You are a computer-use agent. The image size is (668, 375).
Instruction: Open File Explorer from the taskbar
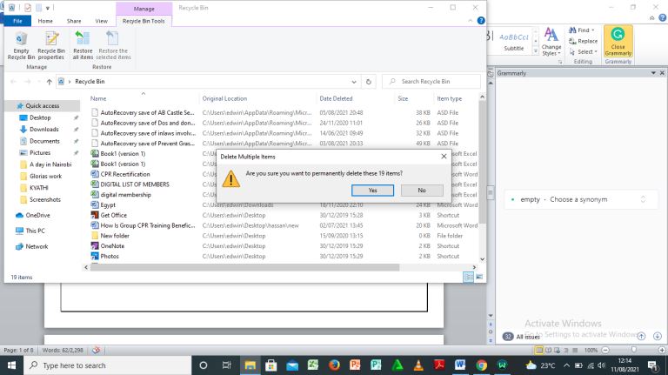pos(250,365)
